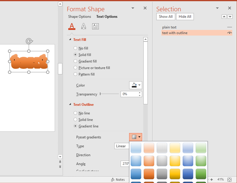Open Format Shape pane options arrow
This screenshot has width=237, height=183.
tap(133, 8)
